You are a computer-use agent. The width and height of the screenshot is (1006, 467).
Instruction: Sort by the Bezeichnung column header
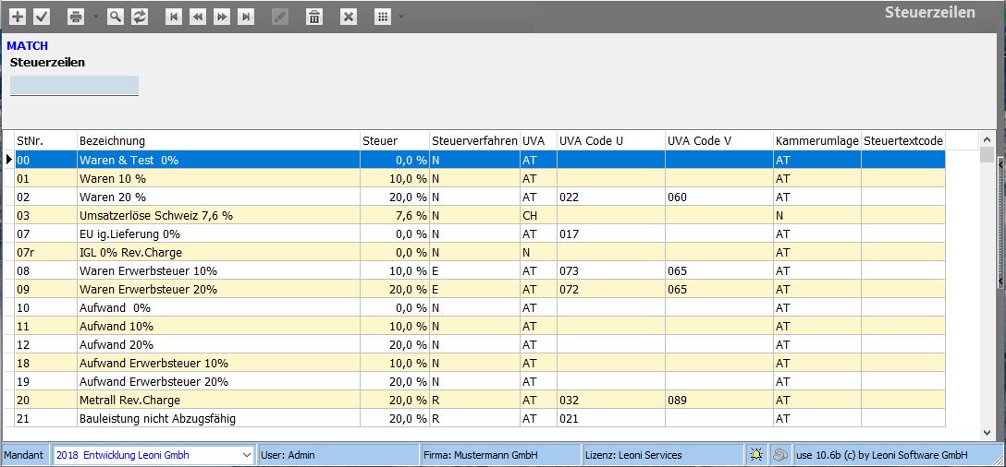(218, 140)
